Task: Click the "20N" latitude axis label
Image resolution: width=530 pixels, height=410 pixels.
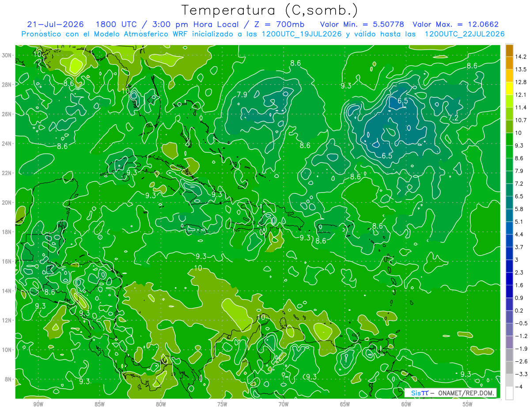Action: tap(7, 203)
